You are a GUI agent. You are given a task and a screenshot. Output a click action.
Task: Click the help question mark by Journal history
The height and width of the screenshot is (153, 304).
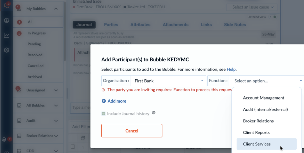click(154, 113)
